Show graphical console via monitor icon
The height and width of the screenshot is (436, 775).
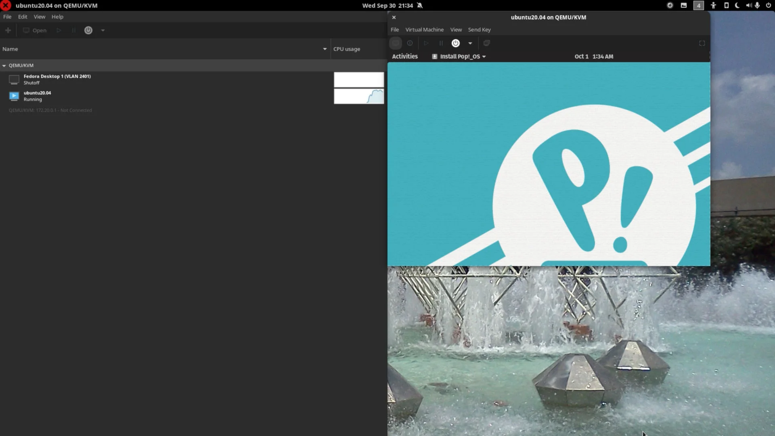point(396,43)
